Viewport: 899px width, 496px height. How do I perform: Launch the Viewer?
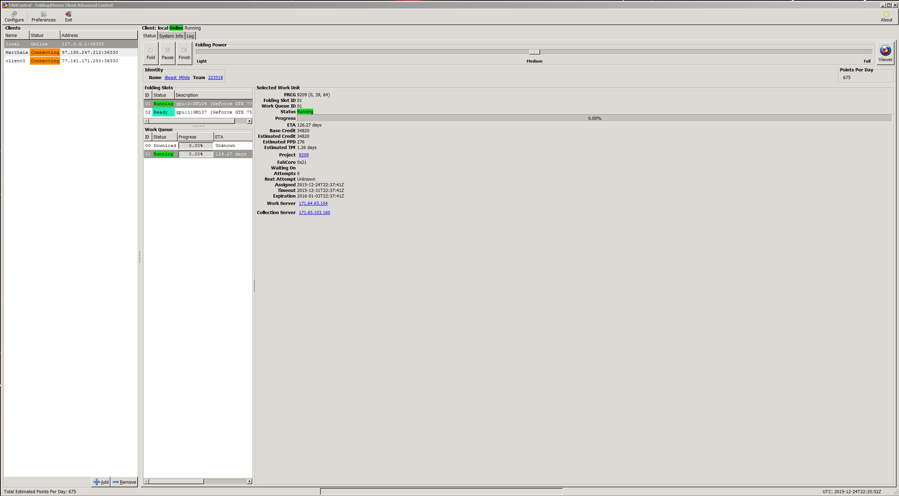885,53
